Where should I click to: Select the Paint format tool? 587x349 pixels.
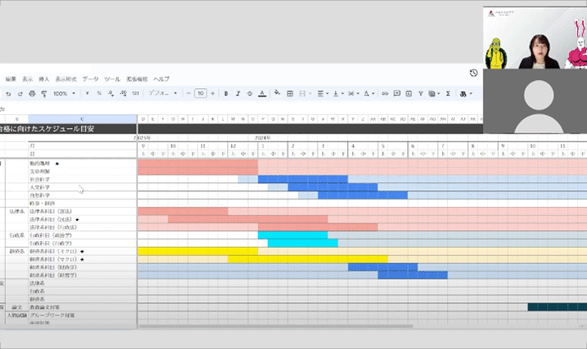point(43,93)
